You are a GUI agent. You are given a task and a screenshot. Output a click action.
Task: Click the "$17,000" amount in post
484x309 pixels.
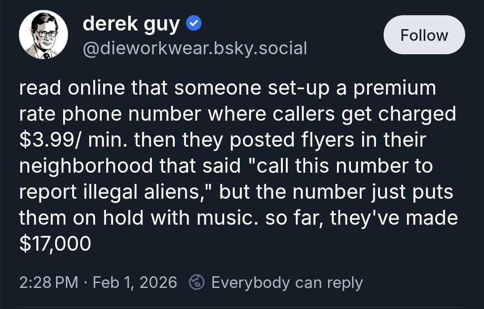[55, 244]
